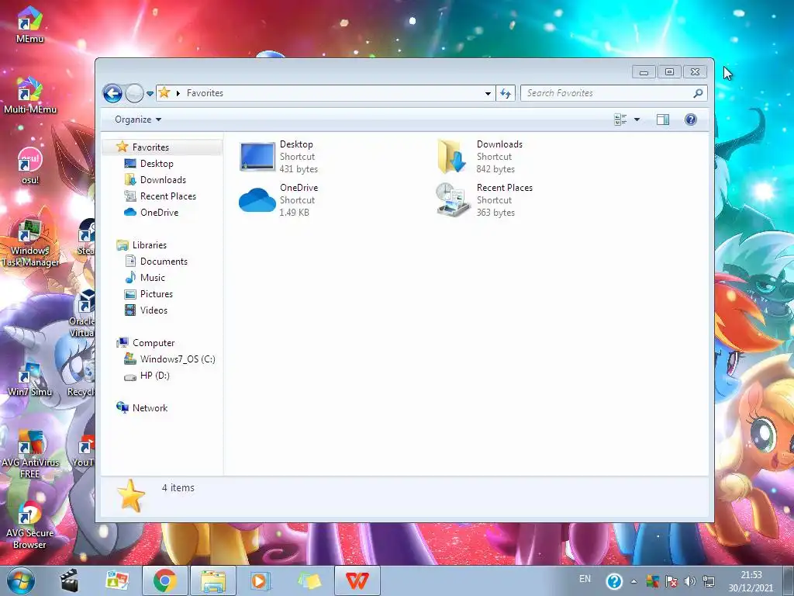Click the '431 bytes' size text
Viewport: 794px width, 596px height.
[299, 169]
